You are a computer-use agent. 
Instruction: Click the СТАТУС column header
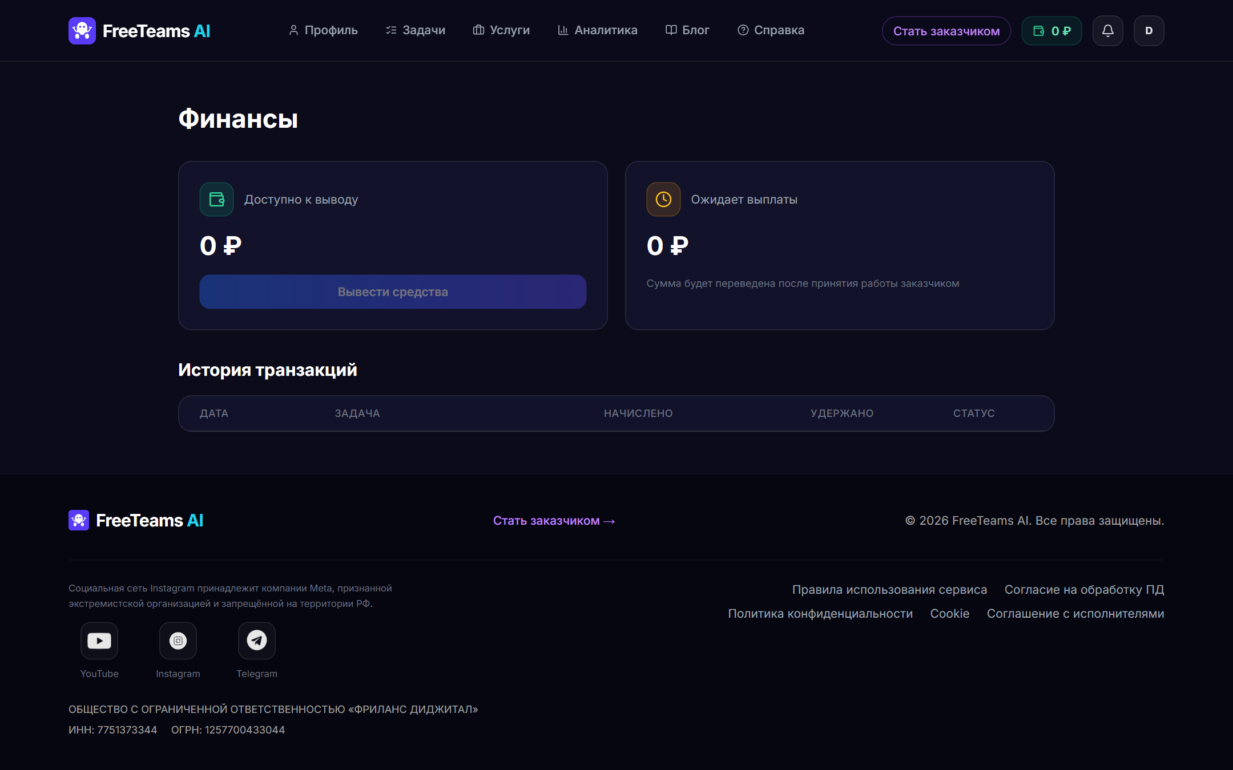point(974,414)
